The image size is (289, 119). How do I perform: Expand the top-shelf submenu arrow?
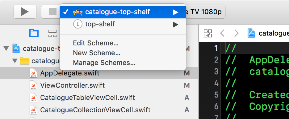point(175,24)
